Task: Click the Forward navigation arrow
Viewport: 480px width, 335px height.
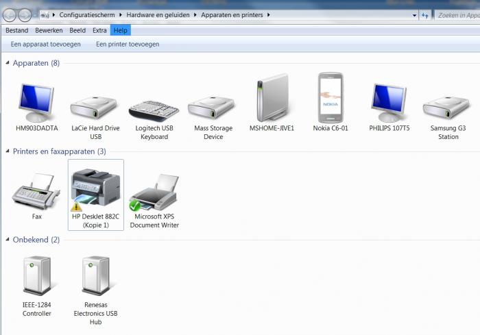Action: pyautogui.click(x=25, y=15)
